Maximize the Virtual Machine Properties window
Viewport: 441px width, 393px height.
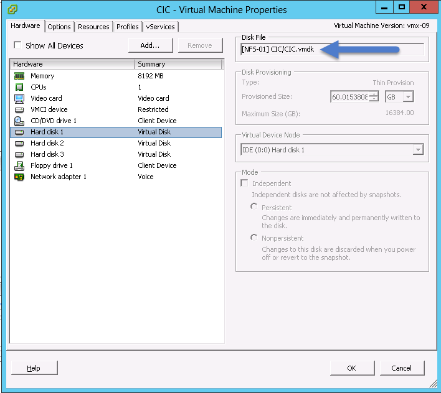[402, 7]
